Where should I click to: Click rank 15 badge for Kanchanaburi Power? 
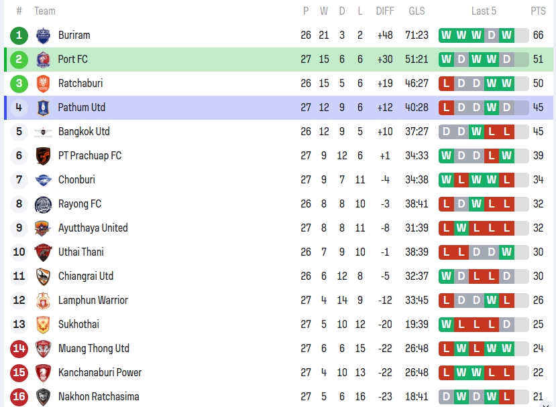[19, 373]
